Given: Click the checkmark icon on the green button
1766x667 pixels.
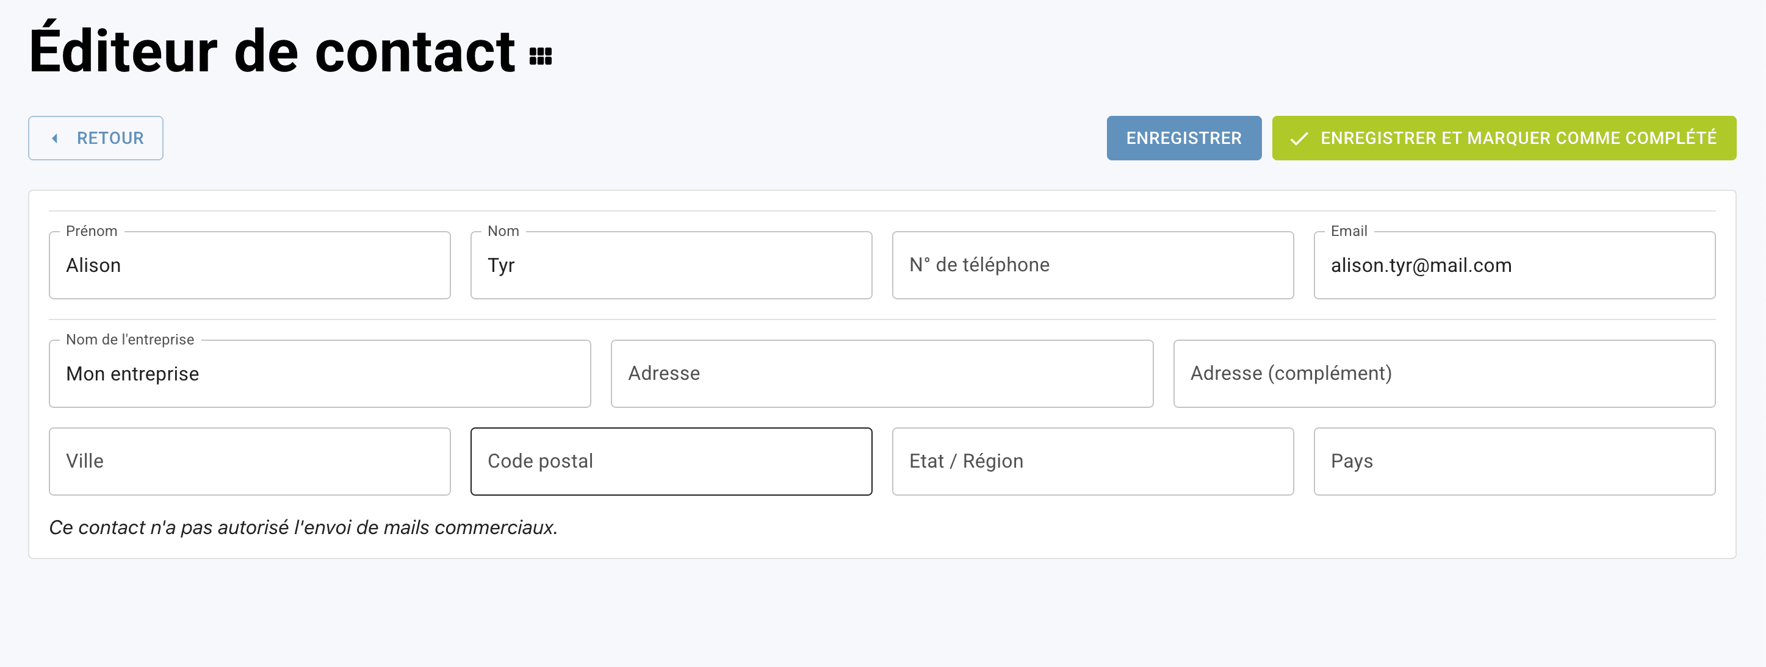Looking at the screenshot, I should coord(1298,139).
